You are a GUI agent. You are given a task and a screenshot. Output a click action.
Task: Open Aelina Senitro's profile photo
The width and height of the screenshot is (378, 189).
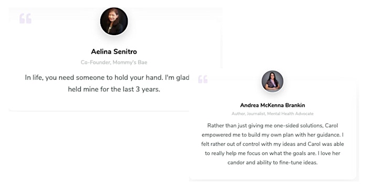(x=114, y=22)
